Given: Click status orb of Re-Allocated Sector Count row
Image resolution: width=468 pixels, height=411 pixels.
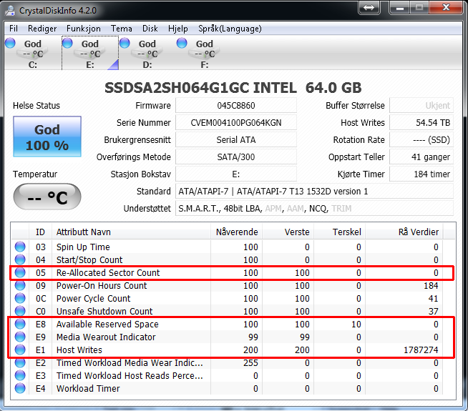Looking at the screenshot, I should tap(20, 272).
